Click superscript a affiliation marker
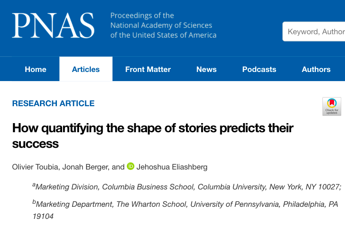 click(34, 186)
